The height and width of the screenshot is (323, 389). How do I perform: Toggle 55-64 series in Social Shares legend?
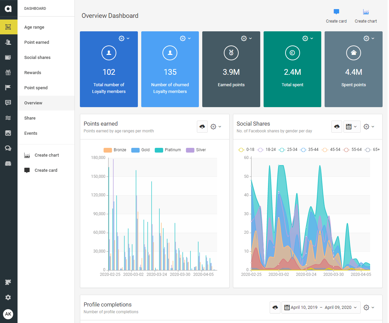[x=353, y=150]
